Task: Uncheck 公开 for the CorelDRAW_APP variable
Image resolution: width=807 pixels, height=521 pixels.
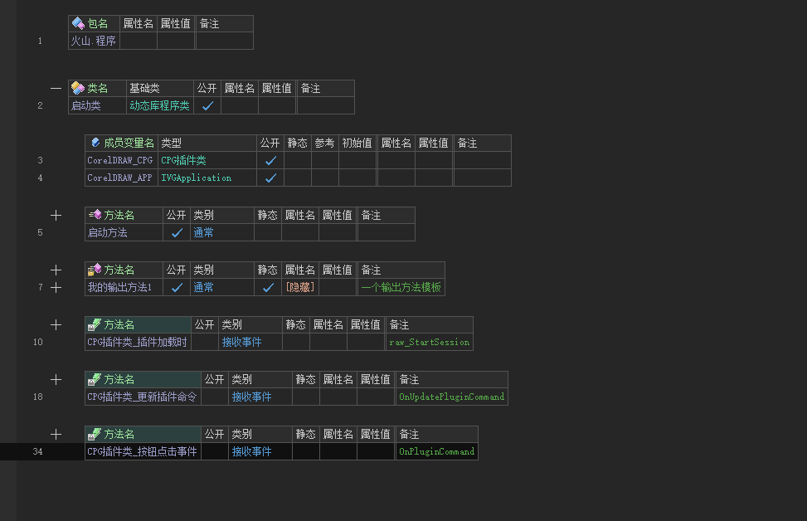Action: tap(270, 178)
